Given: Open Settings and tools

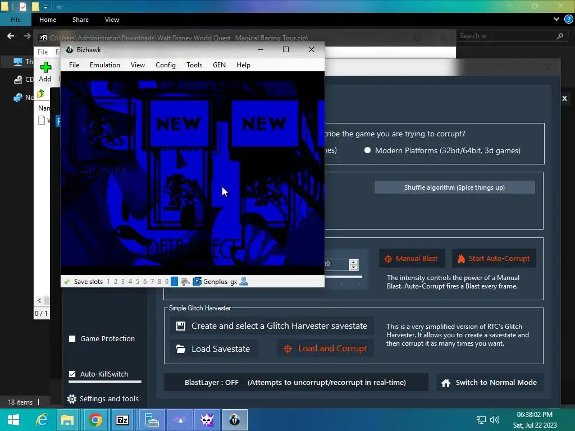Looking at the screenshot, I should [x=103, y=398].
